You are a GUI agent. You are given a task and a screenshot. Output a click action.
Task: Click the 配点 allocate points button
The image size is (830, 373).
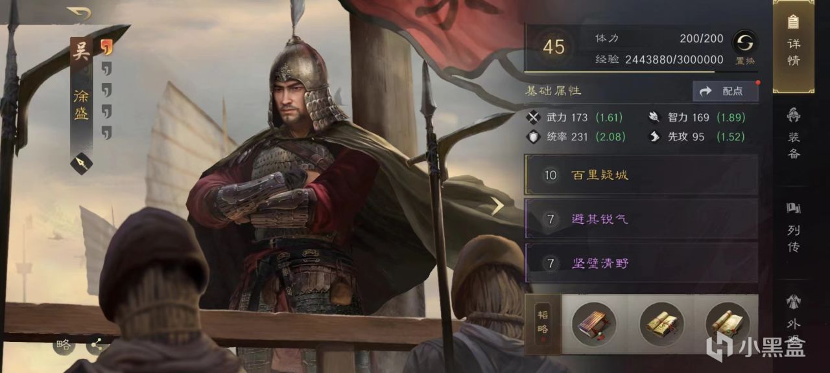click(x=725, y=91)
